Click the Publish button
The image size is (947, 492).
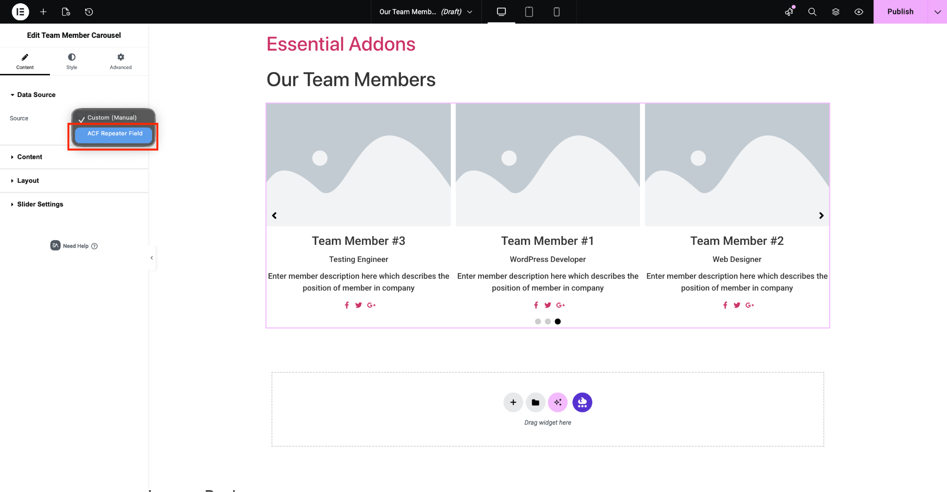click(900, 12)
